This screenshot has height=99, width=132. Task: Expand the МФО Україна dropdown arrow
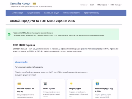coord(108,5)
